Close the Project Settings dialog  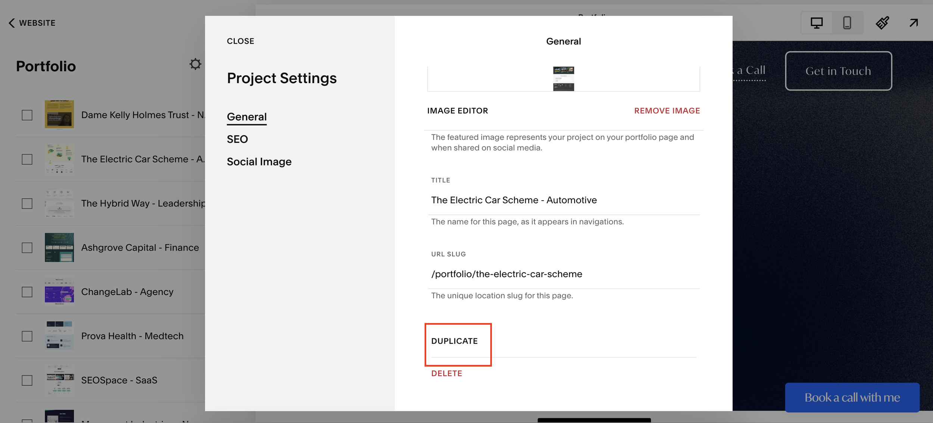coord(240,41)
